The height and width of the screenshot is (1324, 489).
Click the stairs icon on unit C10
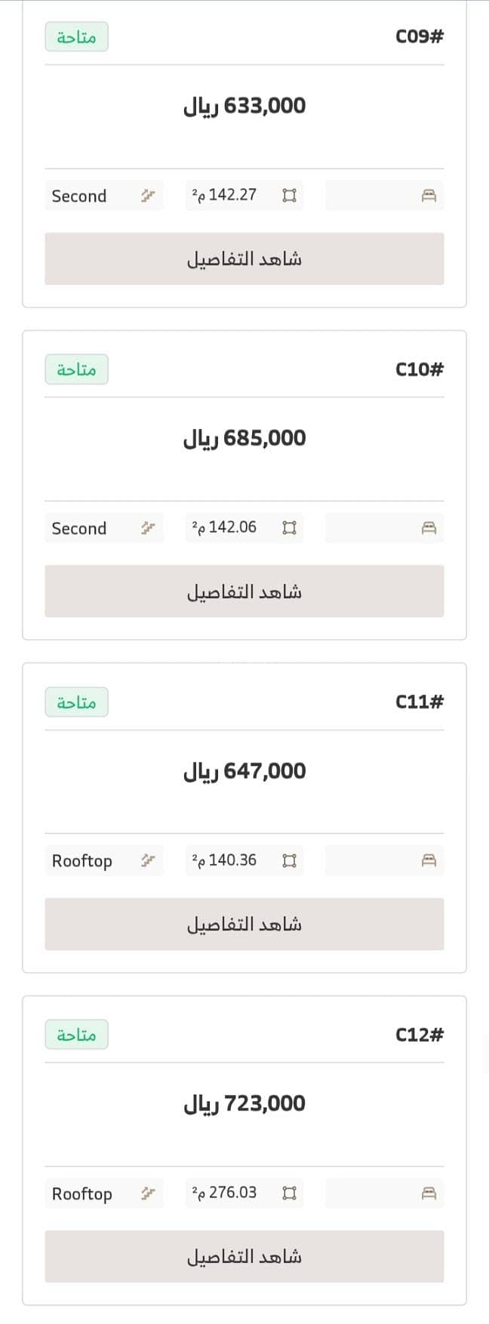coord(147,528)
